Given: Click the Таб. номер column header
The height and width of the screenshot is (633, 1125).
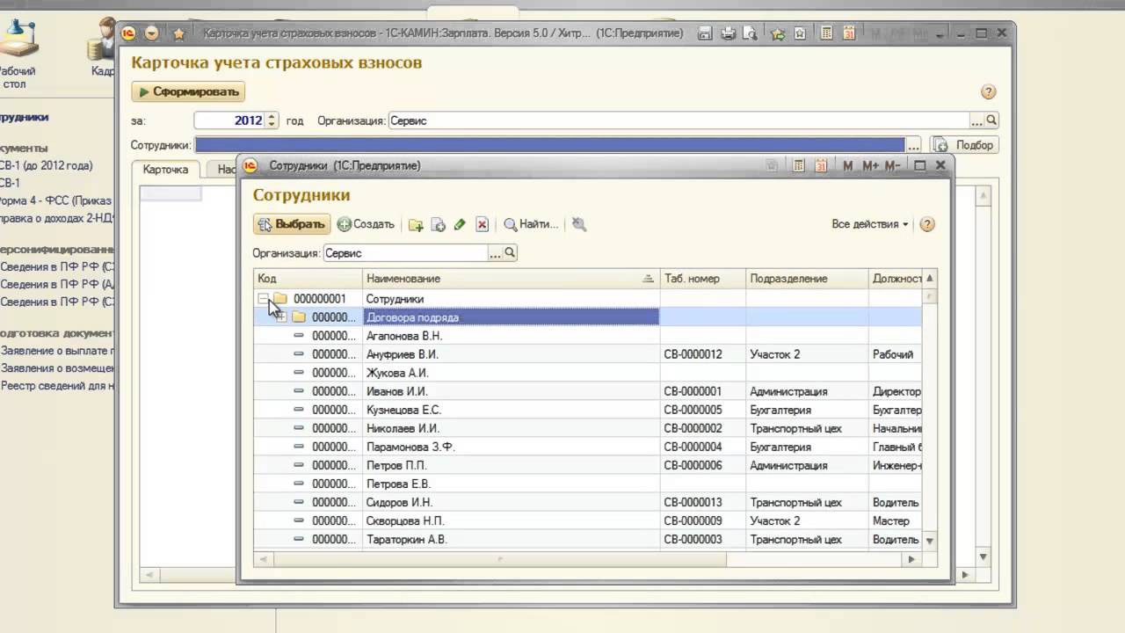Looking at the screenshot, I should pyautogui.click(x=702, y=279).
